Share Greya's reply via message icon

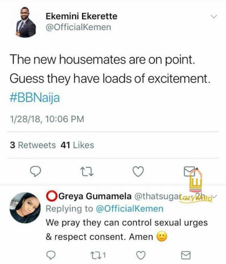[185, 255]
